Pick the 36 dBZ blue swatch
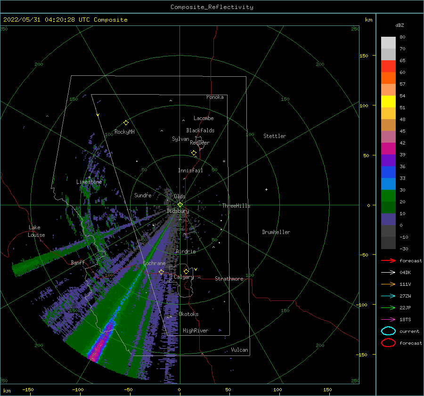Image resolution: width=424 pixels, height=396 pixels. [388, 172]
